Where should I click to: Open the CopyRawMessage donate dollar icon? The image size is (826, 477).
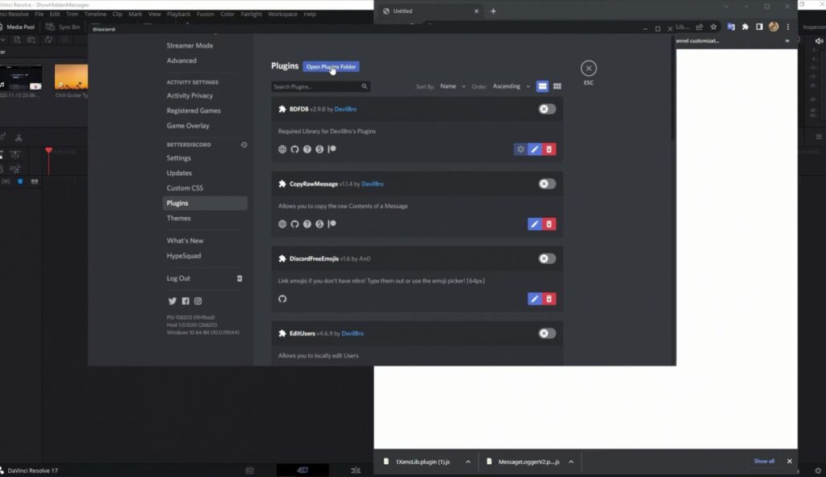(319, 224)
